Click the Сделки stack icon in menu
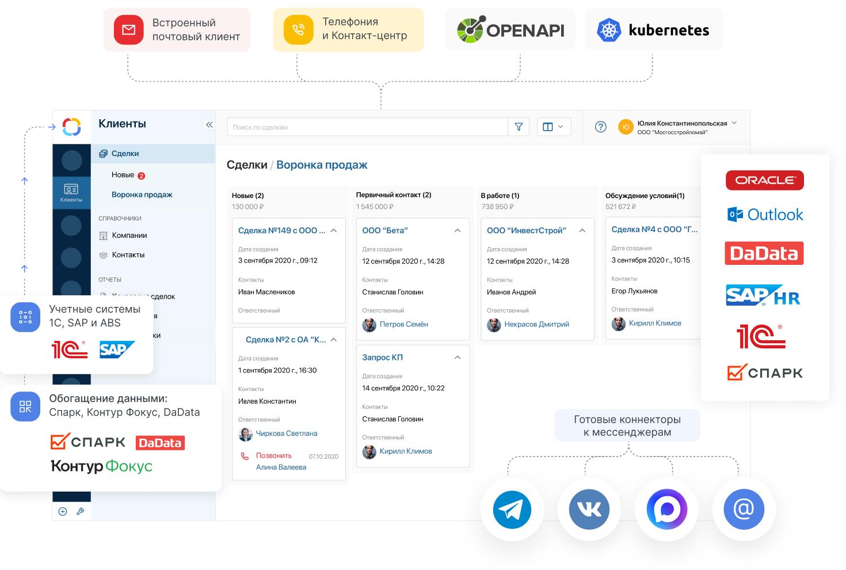This screenshot has width=846, height=570. pos(103,154)
